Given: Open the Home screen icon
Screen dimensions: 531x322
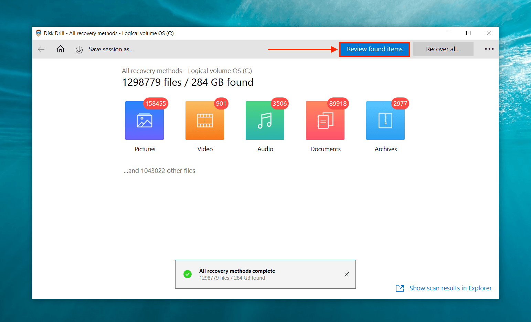Looking at the screenshot, I should [x=60, y=49].
